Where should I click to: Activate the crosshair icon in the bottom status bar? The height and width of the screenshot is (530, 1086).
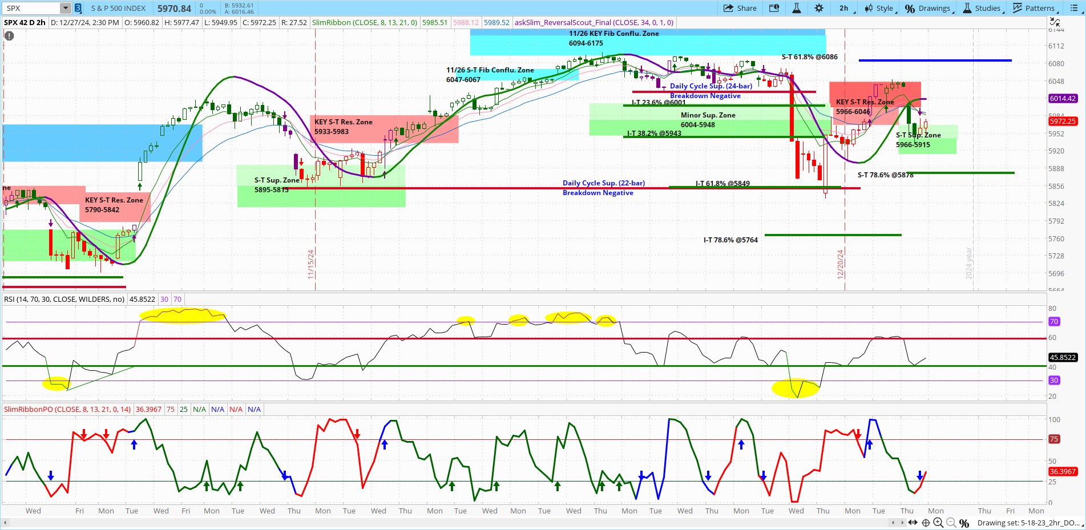(x=925, y=523)
